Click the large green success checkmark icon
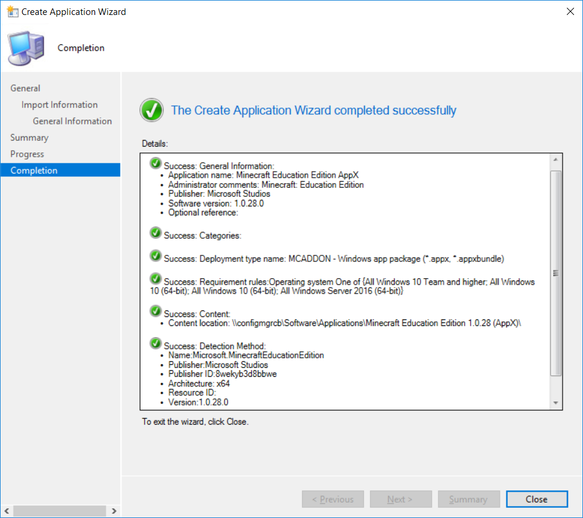Screen dimensions: 583x518 pos(151,110)
